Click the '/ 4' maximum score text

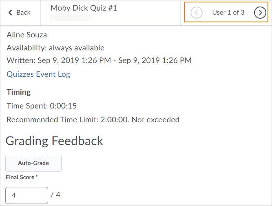(55, 195)
